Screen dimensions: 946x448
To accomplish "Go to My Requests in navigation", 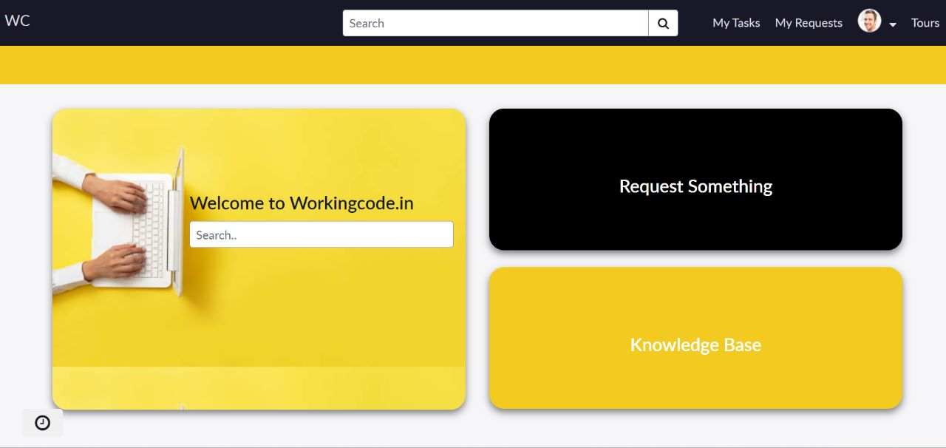I will click(809, 23).
